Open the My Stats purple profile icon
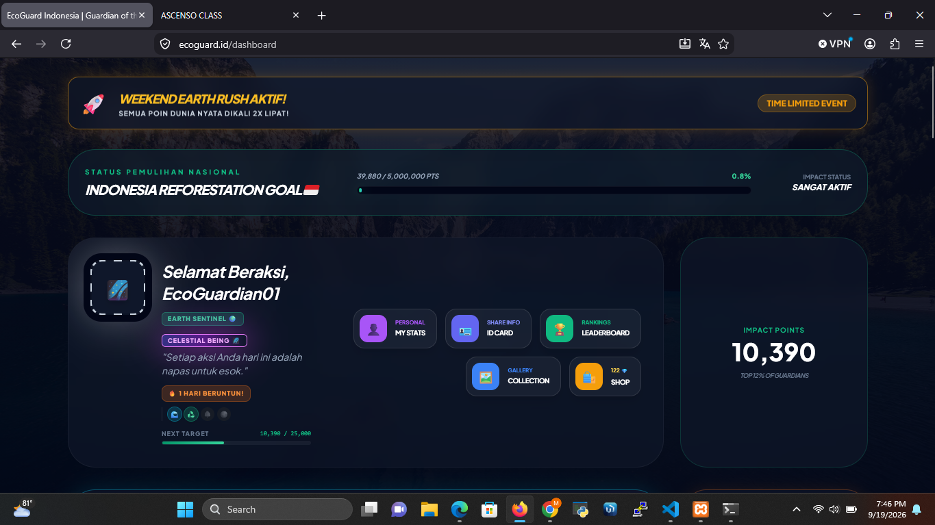The image size is (935, 525). pyautogui.click(x=373, y=329)
